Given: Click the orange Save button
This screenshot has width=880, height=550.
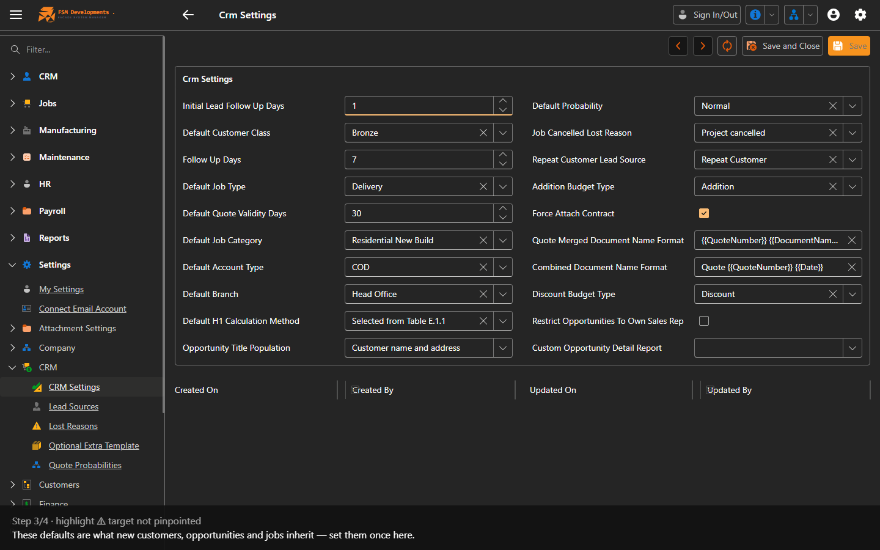Looking at the screenshot, I should click(849, 46).
